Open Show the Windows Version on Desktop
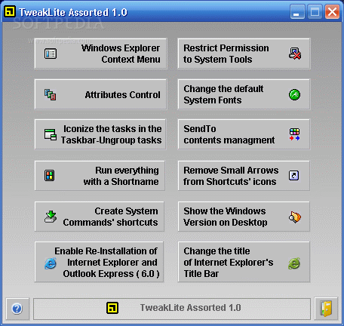Screen dimensions: 344x326 (x=244, y=217)
